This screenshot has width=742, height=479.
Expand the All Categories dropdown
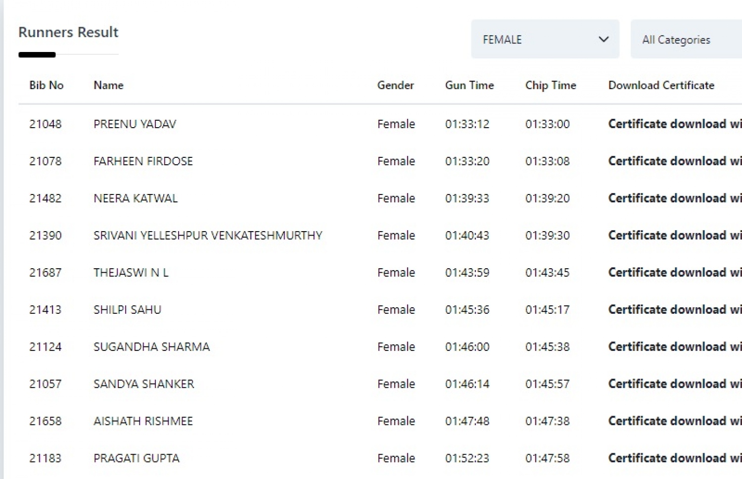tap(686, 40)
